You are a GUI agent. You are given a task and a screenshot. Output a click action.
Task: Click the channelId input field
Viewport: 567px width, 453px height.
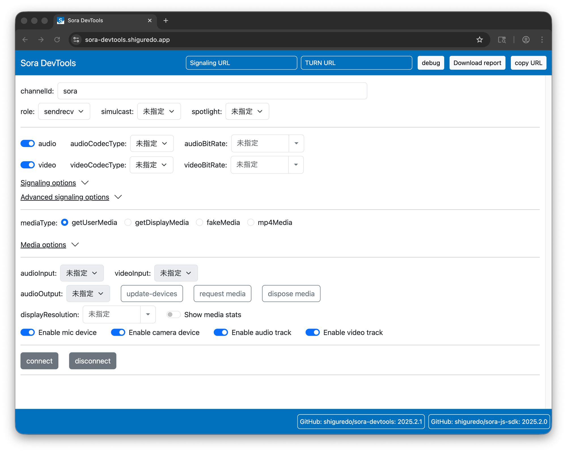(212, 91)
